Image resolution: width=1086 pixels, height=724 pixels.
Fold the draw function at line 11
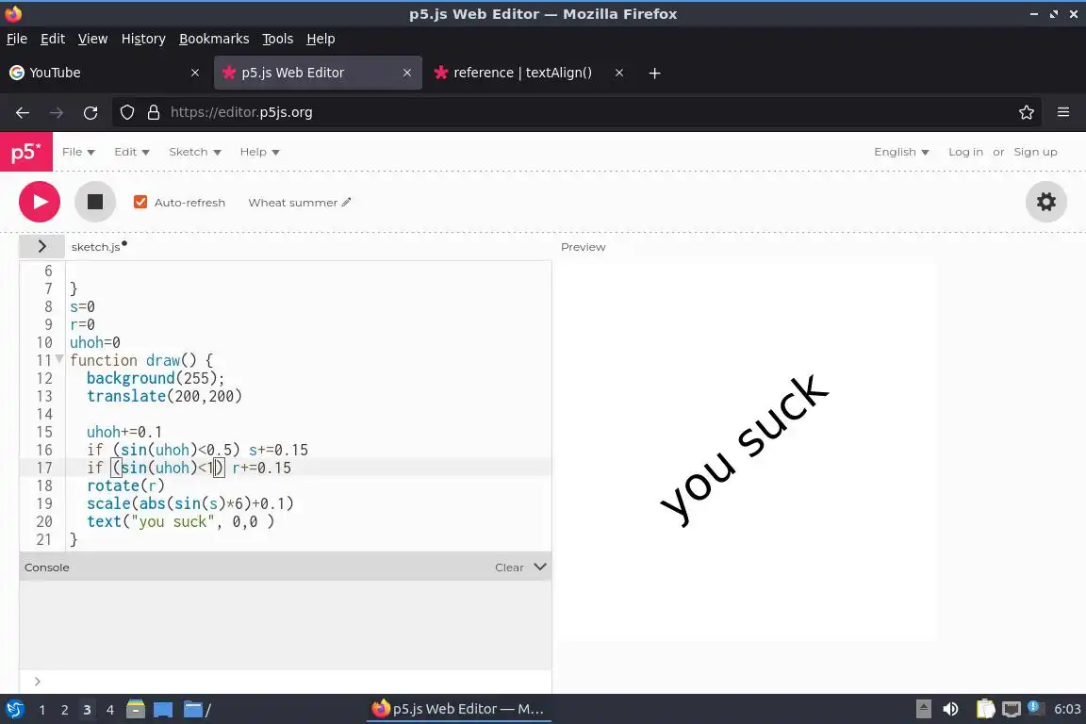pos(59,359)
